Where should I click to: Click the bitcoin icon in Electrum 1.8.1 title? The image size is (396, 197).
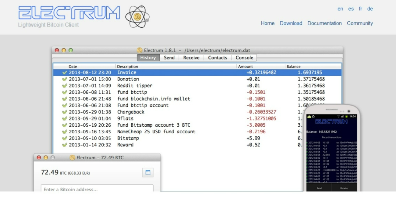coord(140,50)
